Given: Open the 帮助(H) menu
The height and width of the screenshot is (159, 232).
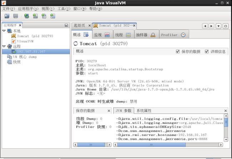Looking at the screenshot, I should [96, 9].
